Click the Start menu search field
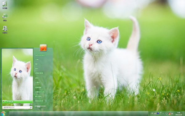The image size is (185, 116). pyautogui.click(x=17, y=107)
